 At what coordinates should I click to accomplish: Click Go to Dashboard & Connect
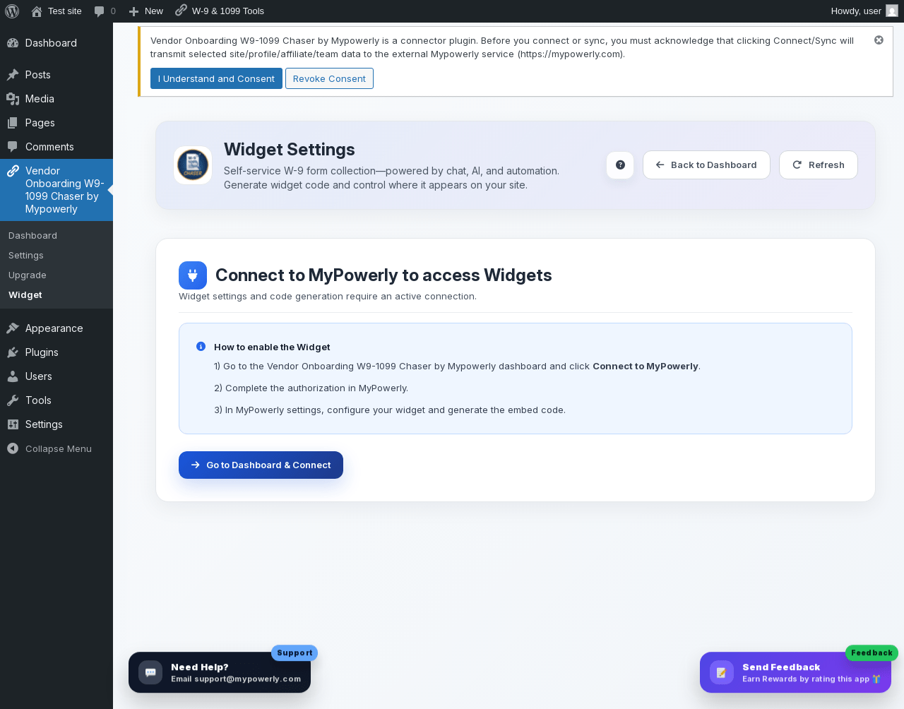coord(261,465)
